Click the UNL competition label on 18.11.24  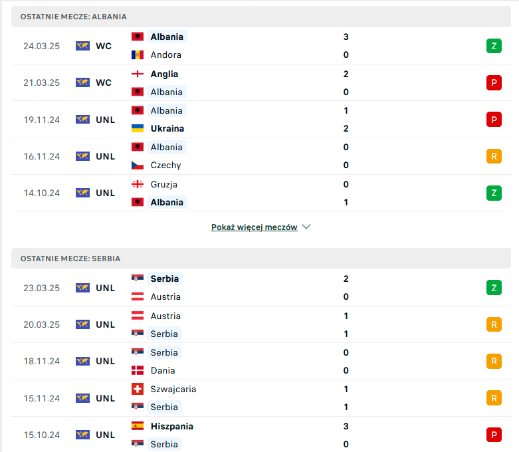tap(105, 362)
